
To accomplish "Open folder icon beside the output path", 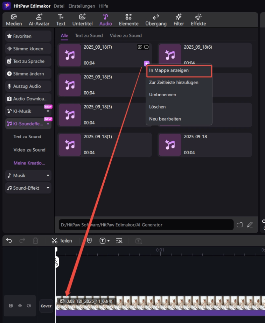I will pyautogui.click(x=240, y=225).
